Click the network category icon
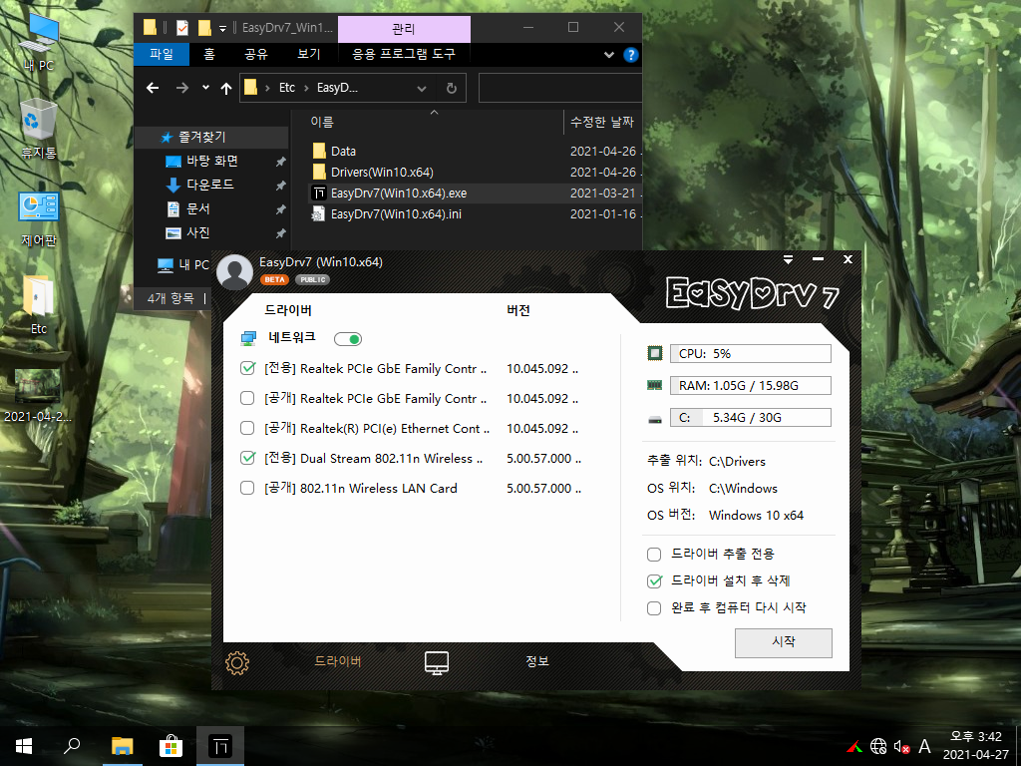Viewport: 1021px width, 766px height. point(248,339)
